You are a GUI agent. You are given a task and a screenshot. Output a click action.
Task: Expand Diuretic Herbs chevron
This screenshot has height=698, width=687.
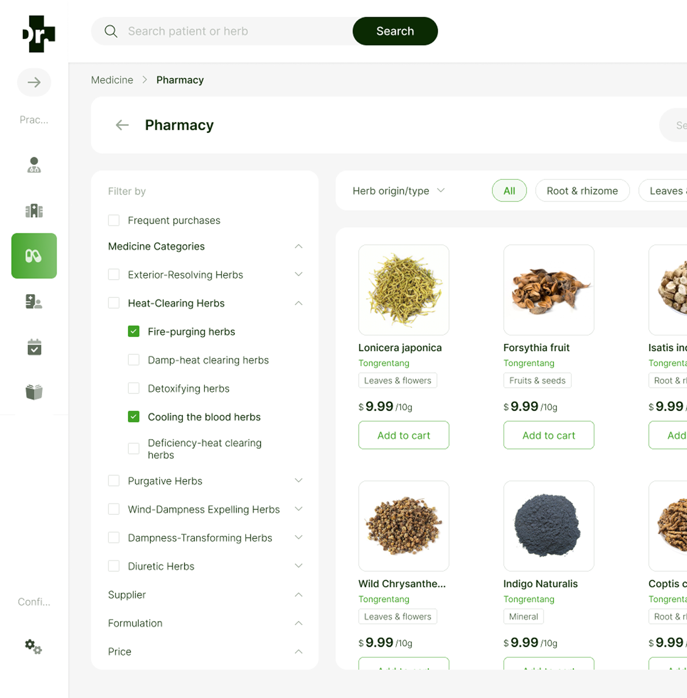(x=298, y=566)
